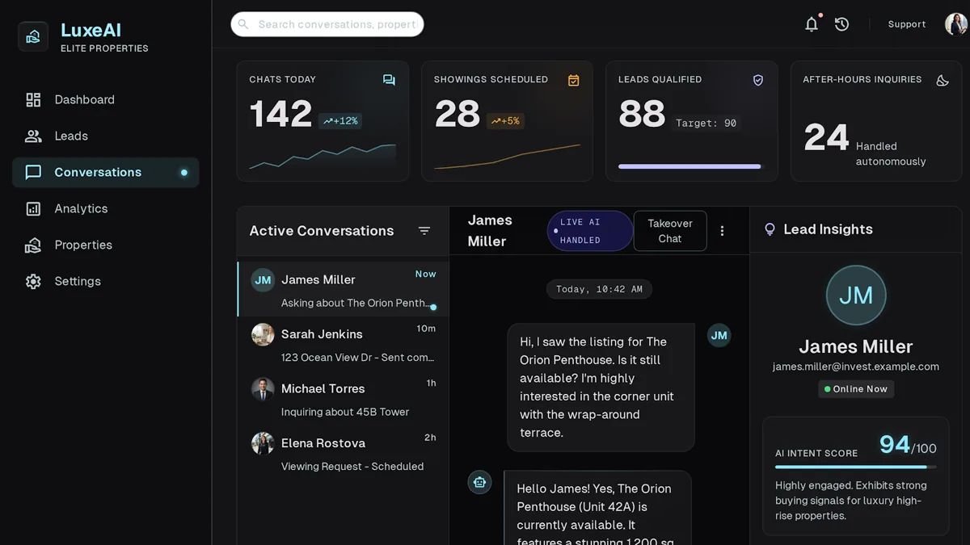Click the Showings Scheduled calendar icon

tap(573, 80)
